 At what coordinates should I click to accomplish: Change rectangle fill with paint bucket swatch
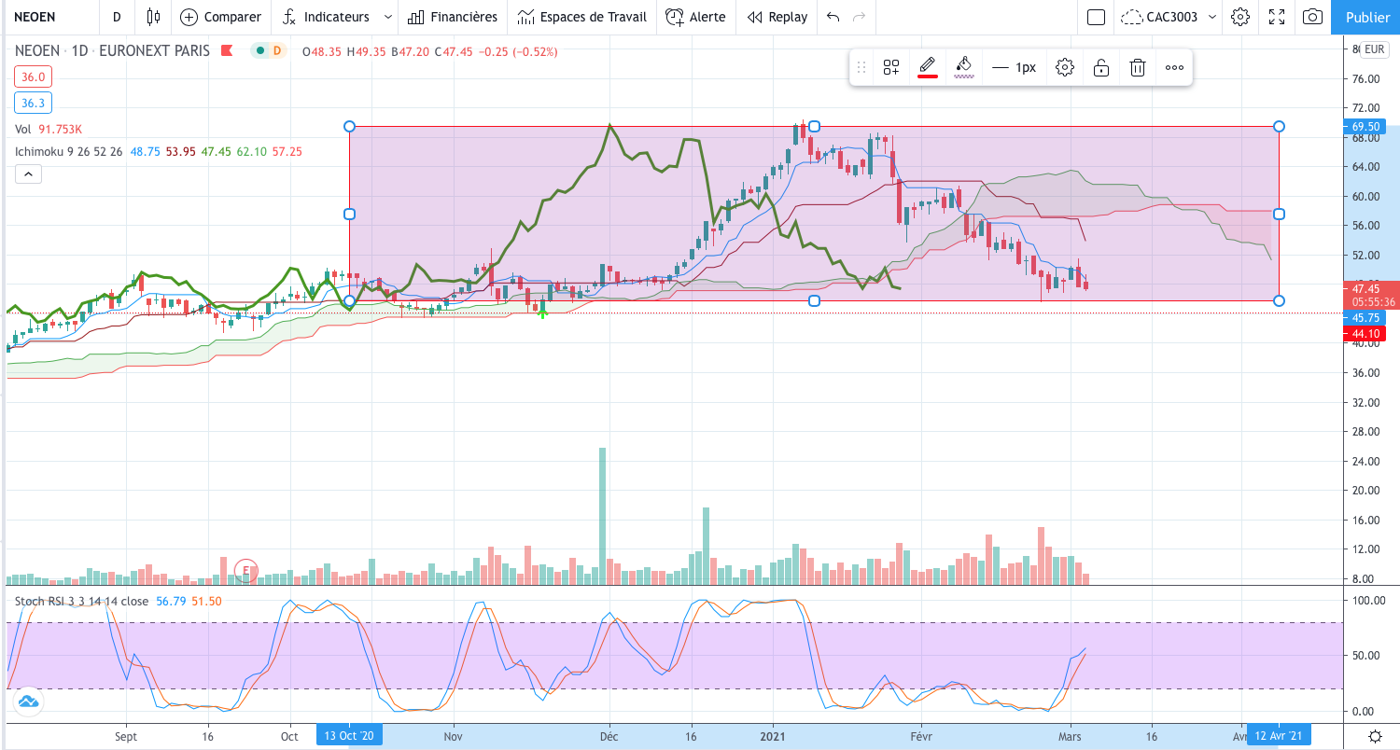(x=964, y=67)
